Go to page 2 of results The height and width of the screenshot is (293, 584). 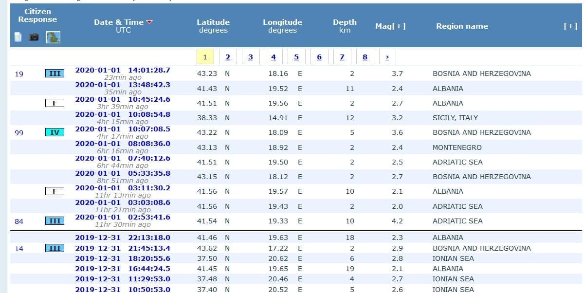tap(227, 57)
